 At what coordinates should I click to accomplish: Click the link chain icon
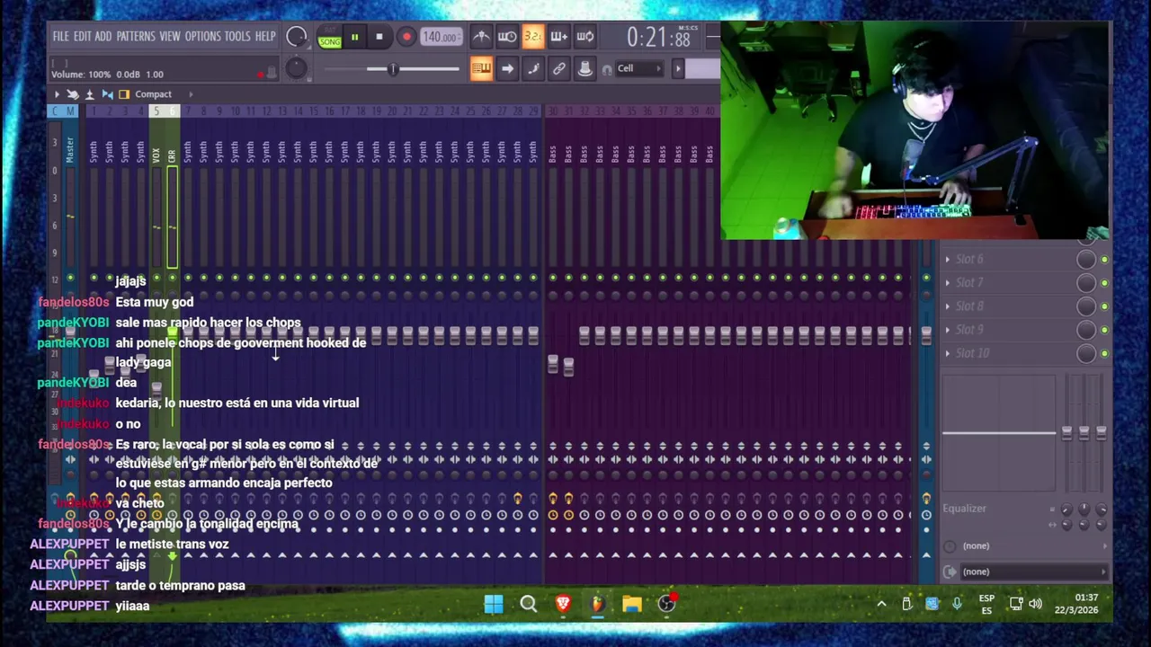559,69
